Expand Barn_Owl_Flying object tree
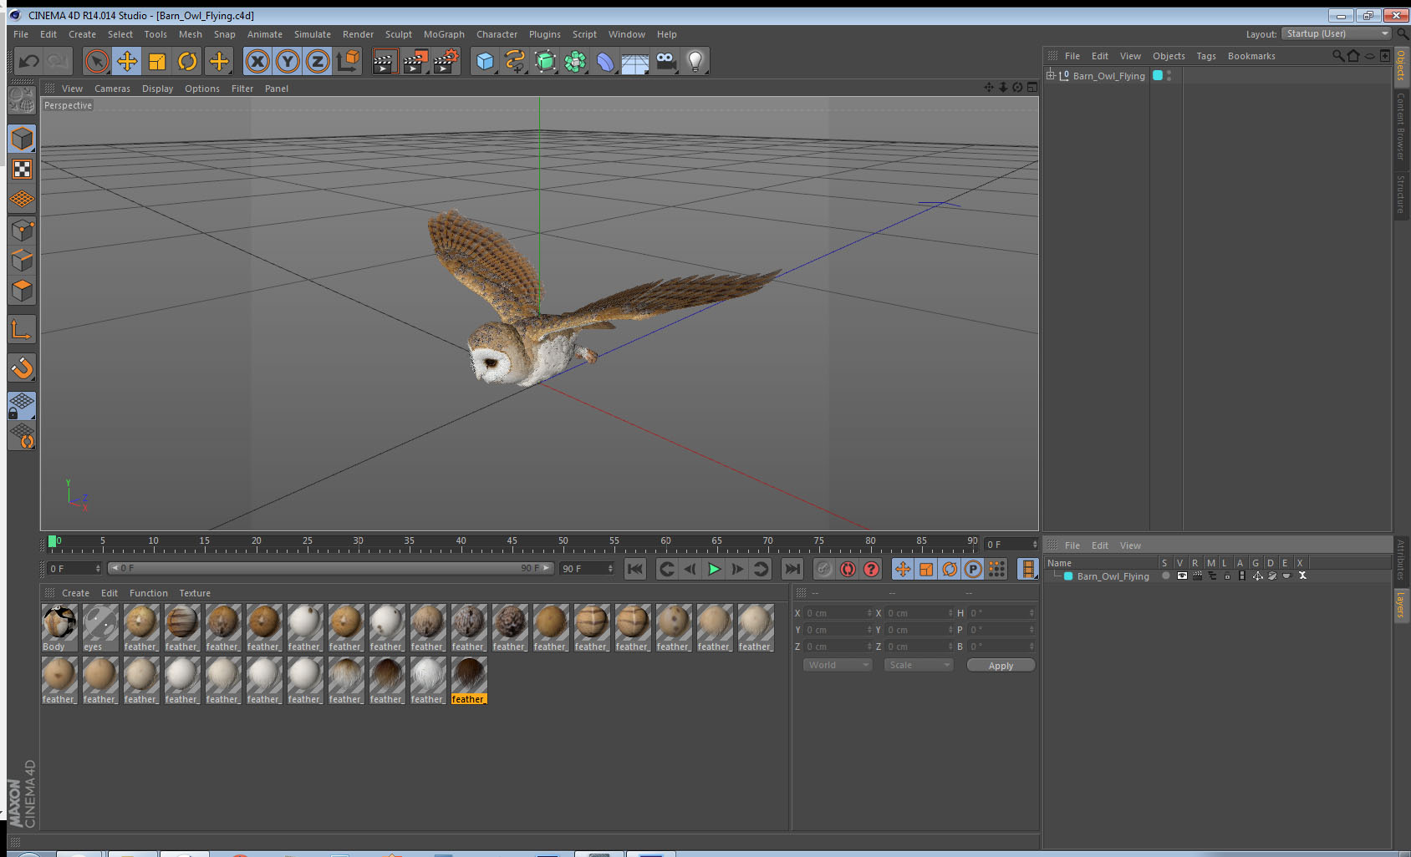This screenshot has width=1411, height=857. (x=1051, y=75)
